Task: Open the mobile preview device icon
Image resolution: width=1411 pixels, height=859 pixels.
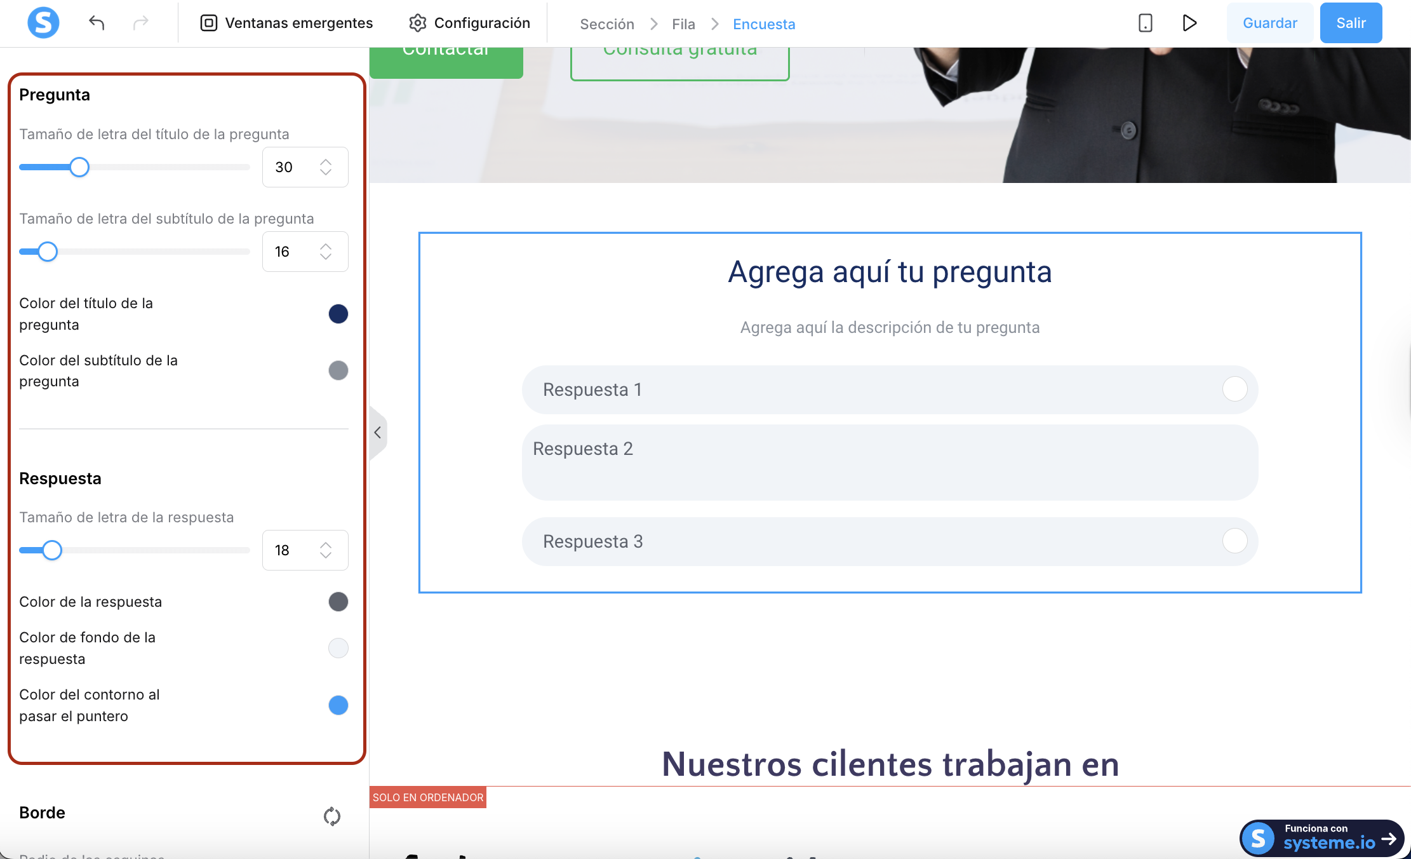Action: pyautogui.click(x=1145, y=23)
